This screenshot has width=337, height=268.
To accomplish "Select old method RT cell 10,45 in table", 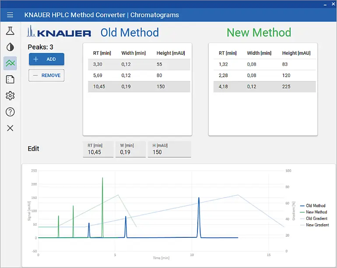I will pos(99,87).
